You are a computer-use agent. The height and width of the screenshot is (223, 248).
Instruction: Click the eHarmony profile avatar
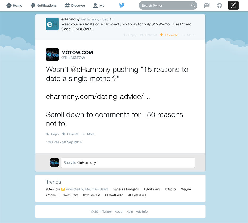[x=52, y=24]
